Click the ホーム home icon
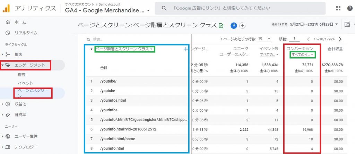Viewport: 355px width, 154px height. (8, 22)
